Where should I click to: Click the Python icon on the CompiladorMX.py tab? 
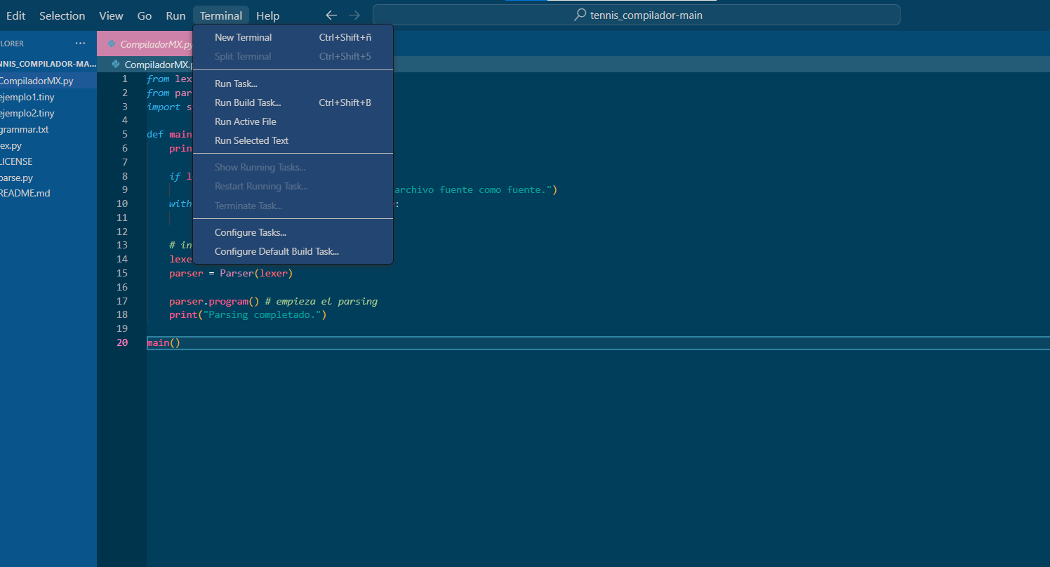[x=112, y=44]
